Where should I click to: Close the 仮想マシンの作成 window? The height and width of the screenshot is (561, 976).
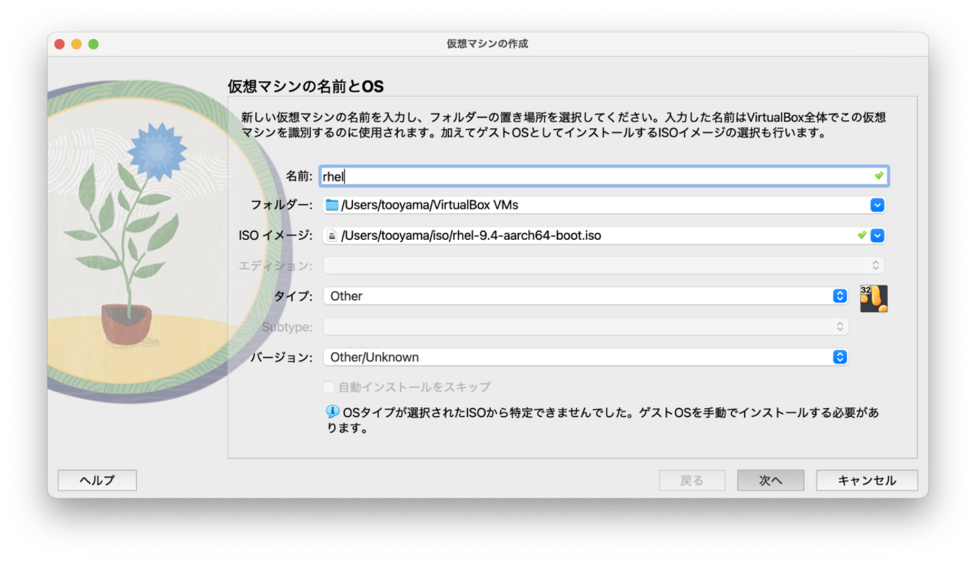tap(59, 44)
